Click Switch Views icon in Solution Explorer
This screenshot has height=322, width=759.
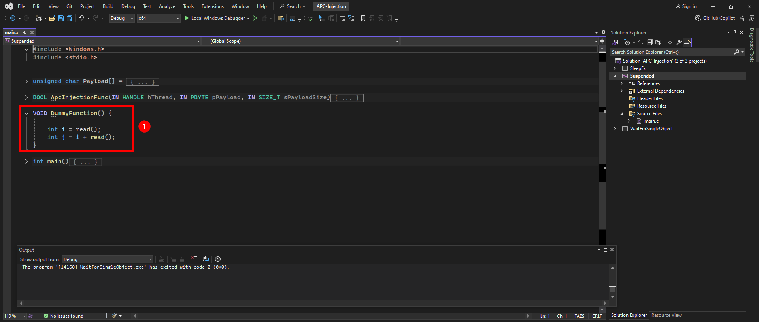point(616,42)
